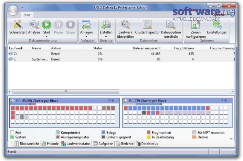This screenshot has height=161, width=243.
Task: Switch to the Berichte tab
Action: click(125, 144)
